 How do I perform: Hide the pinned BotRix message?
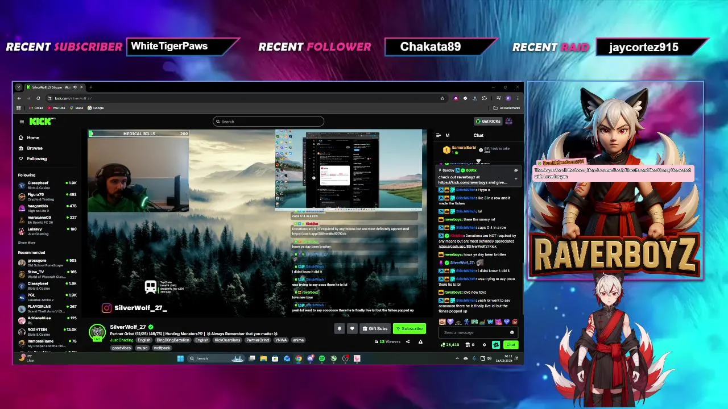click(x=516, y=170)
